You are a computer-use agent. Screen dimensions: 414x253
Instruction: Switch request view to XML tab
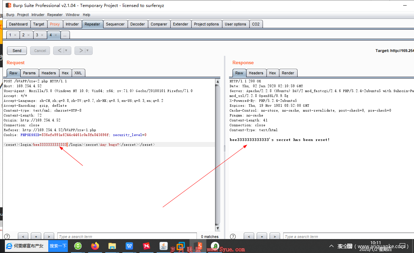[78, 73]
